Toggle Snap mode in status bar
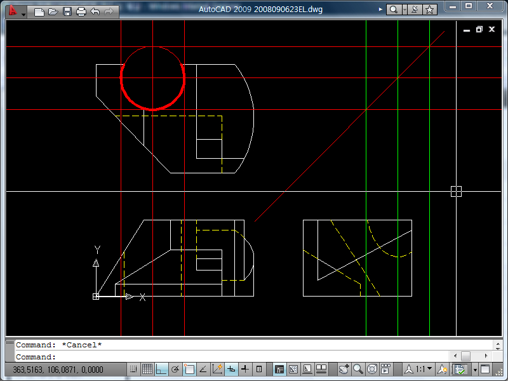The image size is (508, 381). (133, 369)
